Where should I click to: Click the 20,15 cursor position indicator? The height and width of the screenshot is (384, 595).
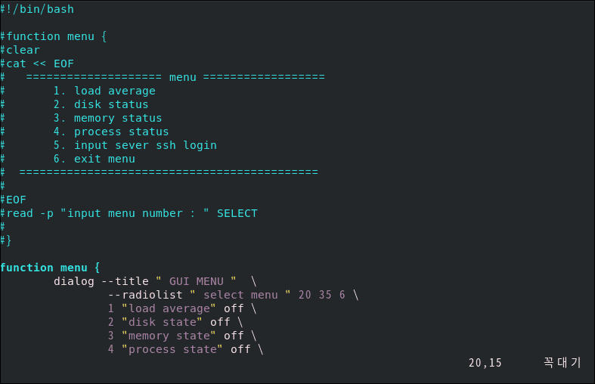click(485, 363)
